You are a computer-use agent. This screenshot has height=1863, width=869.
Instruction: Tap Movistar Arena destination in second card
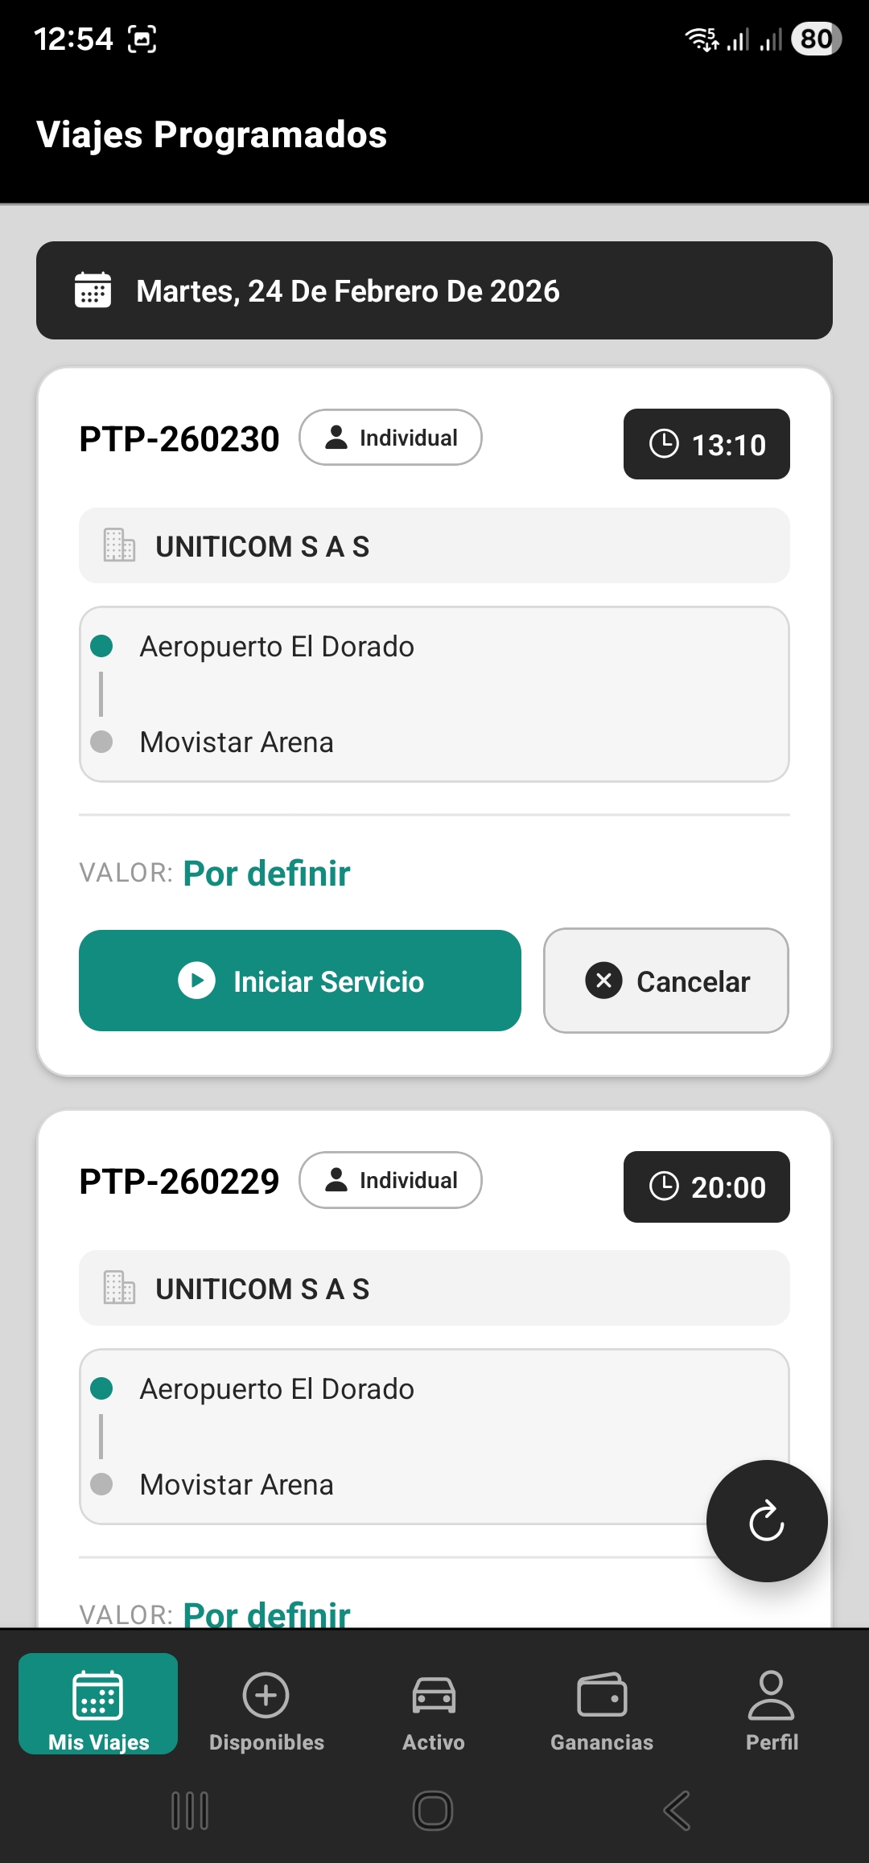click(x=237, y=1485)
